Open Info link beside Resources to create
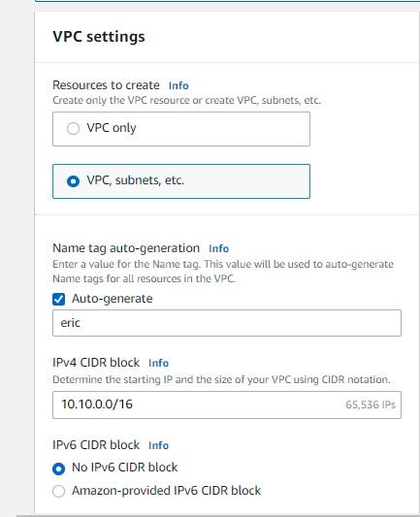 click(x=178, y=85)
